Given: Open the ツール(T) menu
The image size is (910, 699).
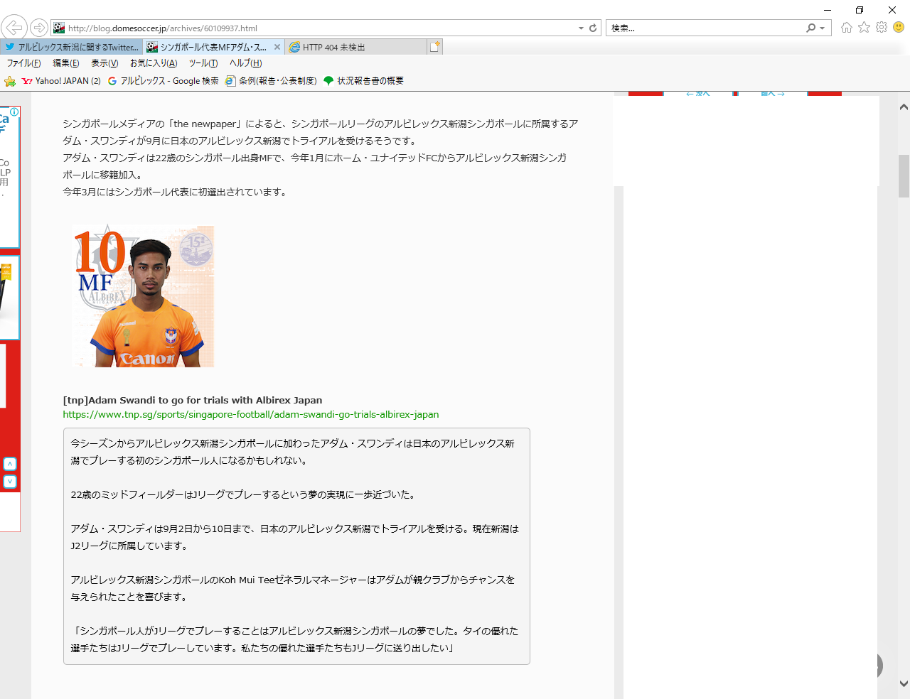Looking at the screenshot, I should (203, 63).
